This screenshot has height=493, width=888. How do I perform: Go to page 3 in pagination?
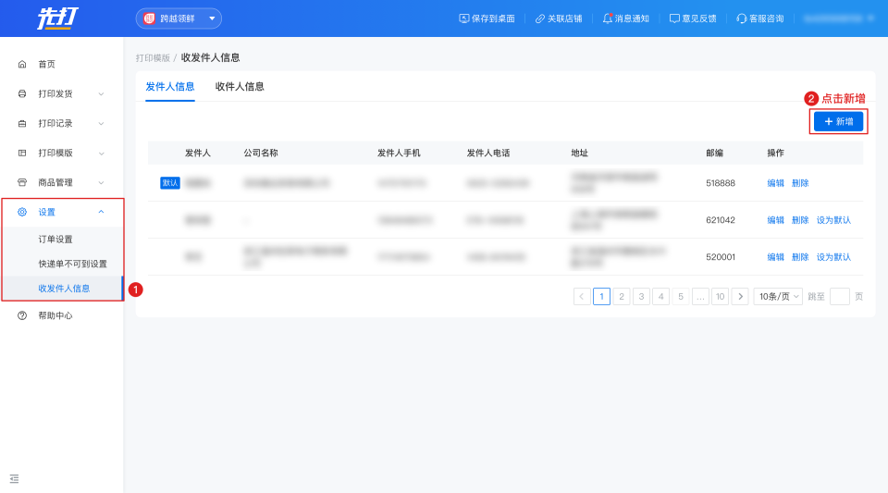pyautogui.click(x=641, y=297)
